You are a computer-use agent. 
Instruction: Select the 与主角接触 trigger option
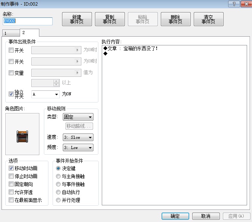tap(58, 176)
